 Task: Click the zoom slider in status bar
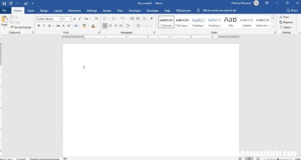click(x=278, y=159)
